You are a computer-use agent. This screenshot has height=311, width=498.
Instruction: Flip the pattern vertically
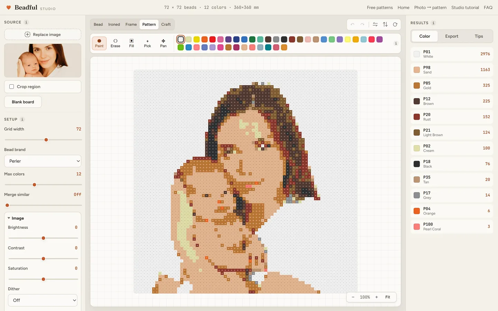tap(385, 25)
